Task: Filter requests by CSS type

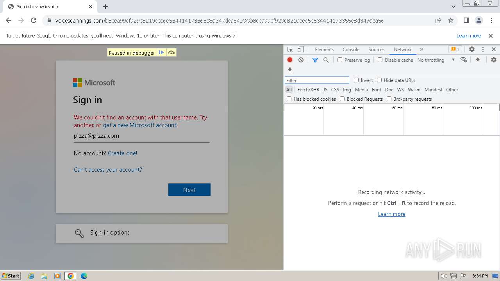Action: (x=335, y=89)
